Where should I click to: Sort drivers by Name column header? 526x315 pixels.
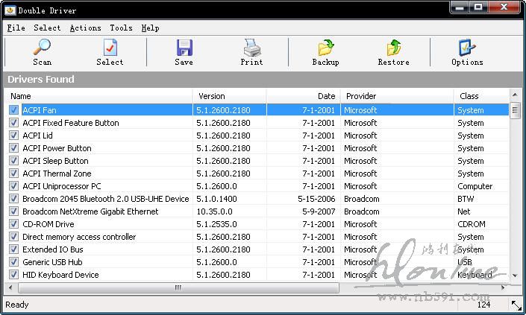click(x=99, y=96)
